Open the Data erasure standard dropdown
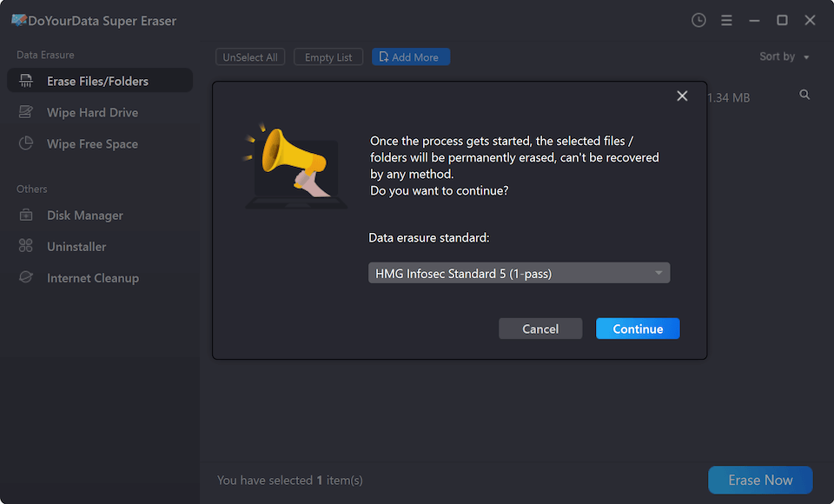 pyautogui.click(x=520, y=273)
